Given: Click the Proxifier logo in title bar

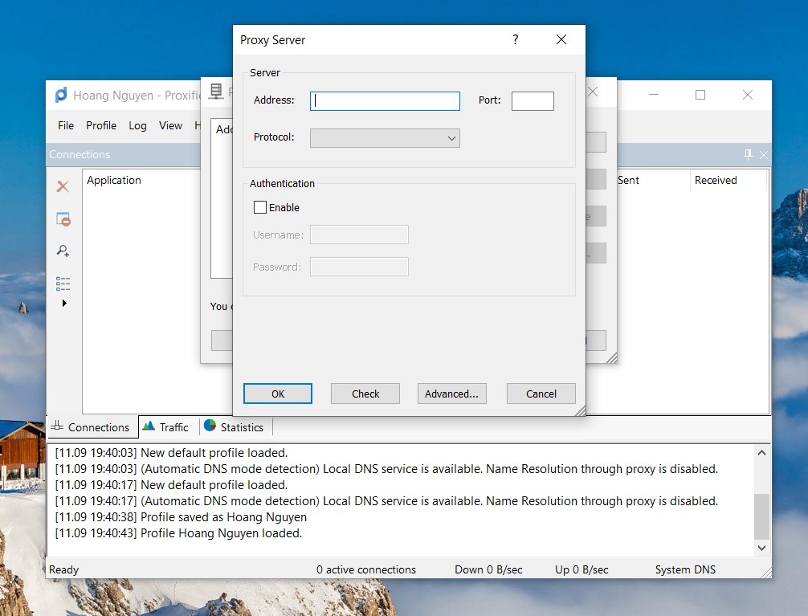Looking at the screenshot, I should [61, 95].
